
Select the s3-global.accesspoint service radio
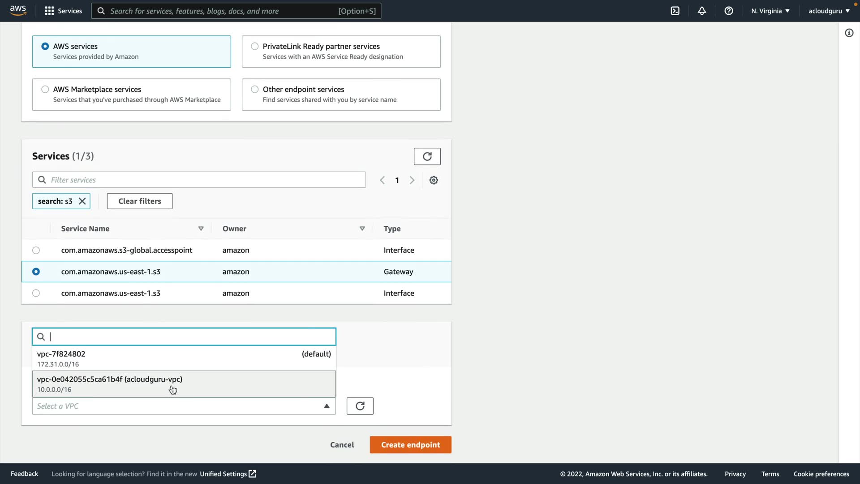tap(36, 251)
